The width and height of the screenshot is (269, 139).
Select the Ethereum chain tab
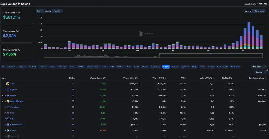click(x=12, y=67)
